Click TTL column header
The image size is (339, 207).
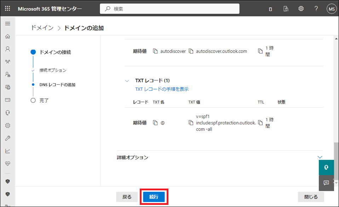pos(261,102)
